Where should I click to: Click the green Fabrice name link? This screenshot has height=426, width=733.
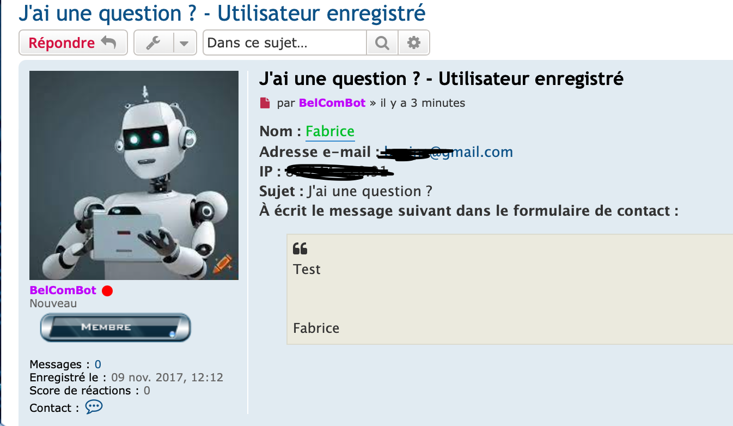pos(330,131)
